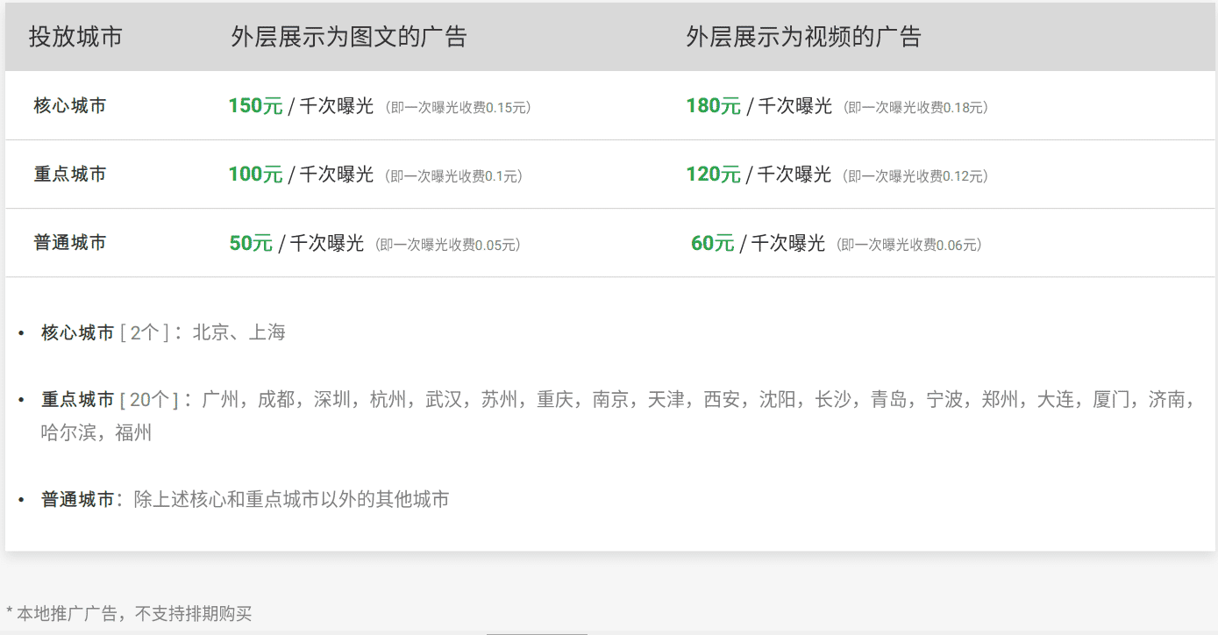The height and width of the screenshot is (635, 1218).
Task: Click the green 120元 price
Action: tap(713, 175)
